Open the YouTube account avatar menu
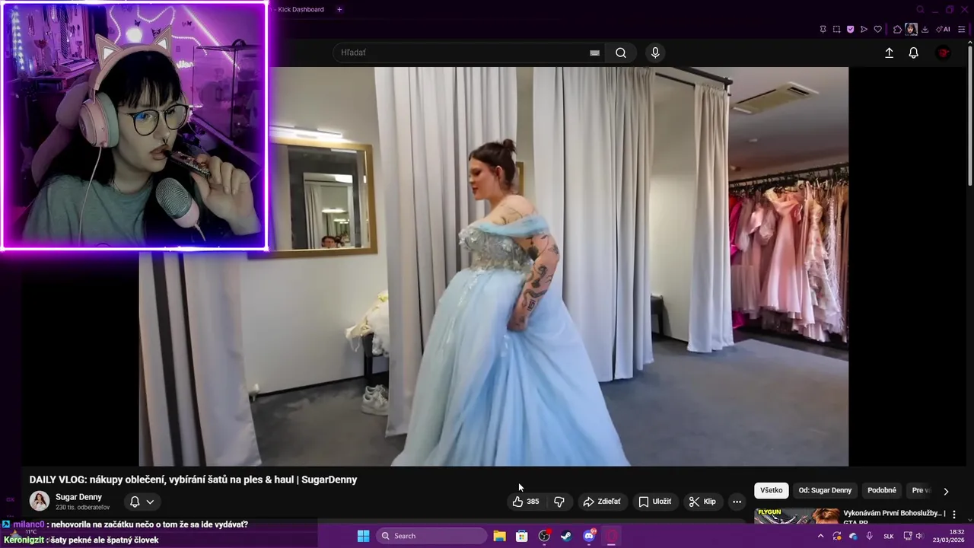The height and width of the screenshot is (548, 974). click(943, 53)
